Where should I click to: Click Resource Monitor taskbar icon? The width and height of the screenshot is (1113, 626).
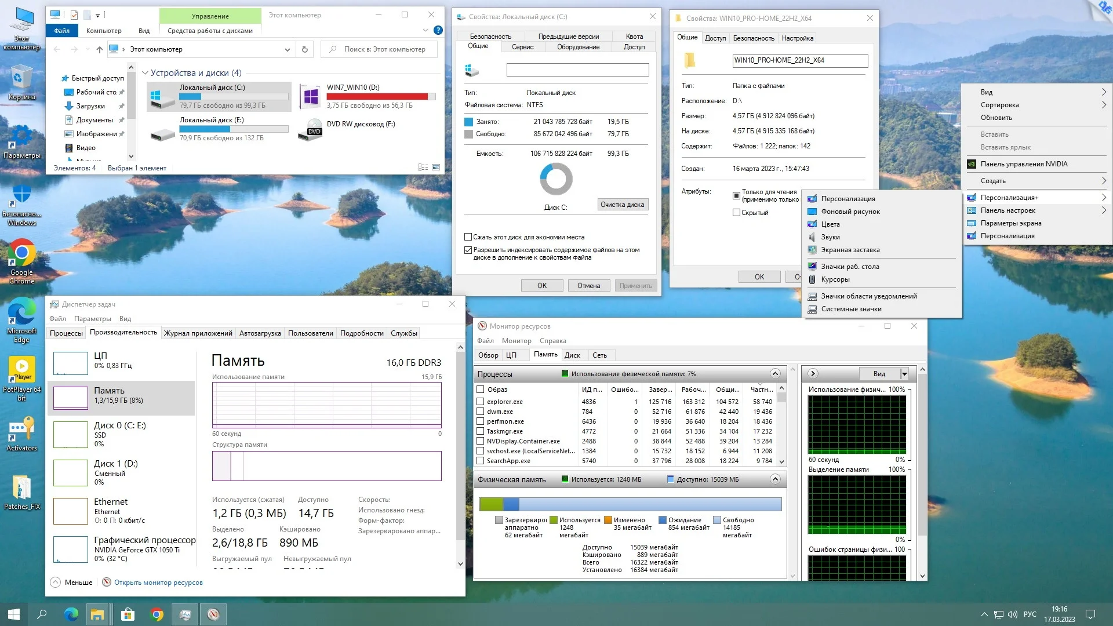pyautogui.click(x=213, y=614)
